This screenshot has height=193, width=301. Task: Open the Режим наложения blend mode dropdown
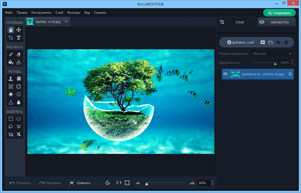point(271,54)
